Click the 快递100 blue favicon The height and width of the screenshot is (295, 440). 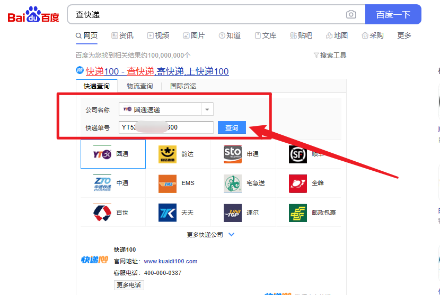coord(80,70)
